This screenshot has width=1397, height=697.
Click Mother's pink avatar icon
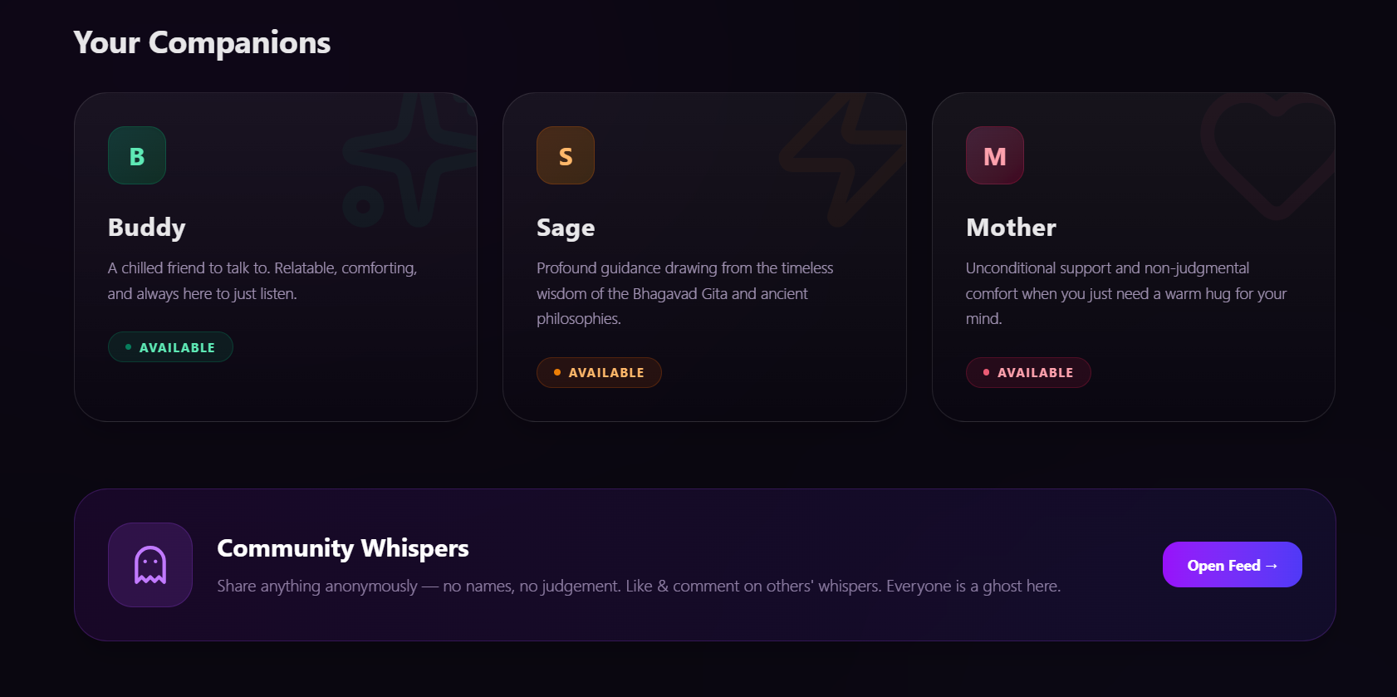994,155
